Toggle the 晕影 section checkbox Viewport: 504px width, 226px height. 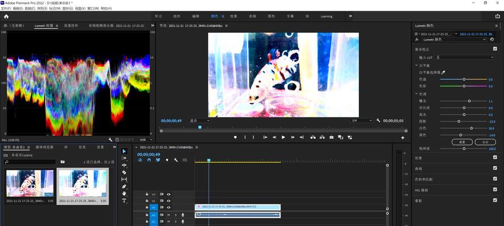pyautogui.click(x=495, y=200)
